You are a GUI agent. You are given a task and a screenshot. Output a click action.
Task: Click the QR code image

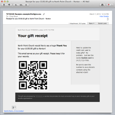(x=33, y=75)
